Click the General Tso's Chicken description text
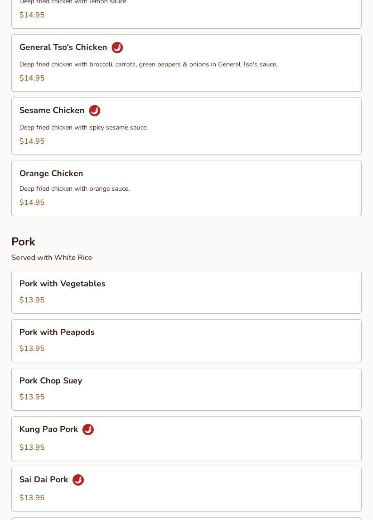The image size is (373, 520). (x=148, y=65)
